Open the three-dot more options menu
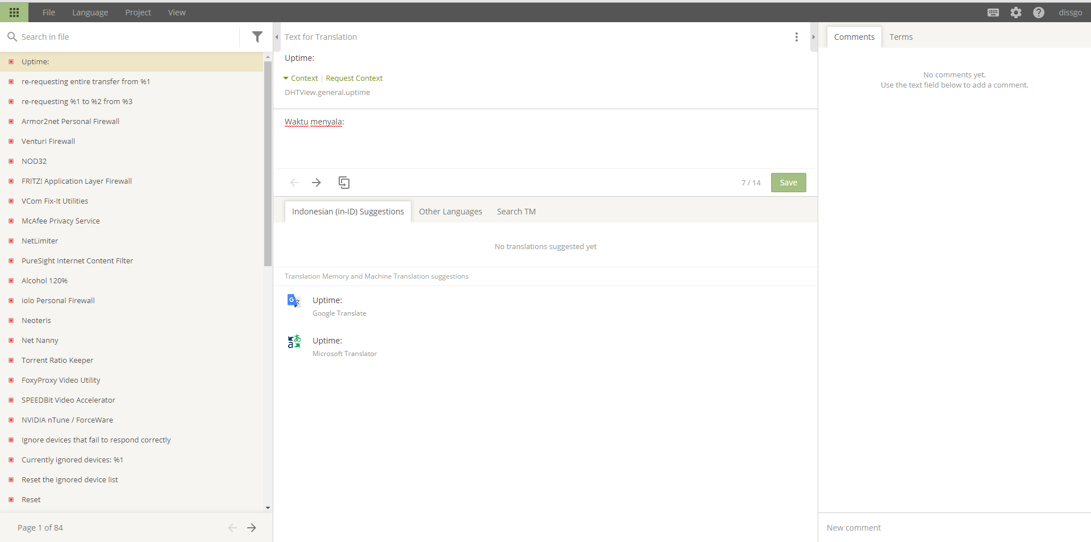The image size is (1091, 542). pyautogui.click(x=797, y=37)
